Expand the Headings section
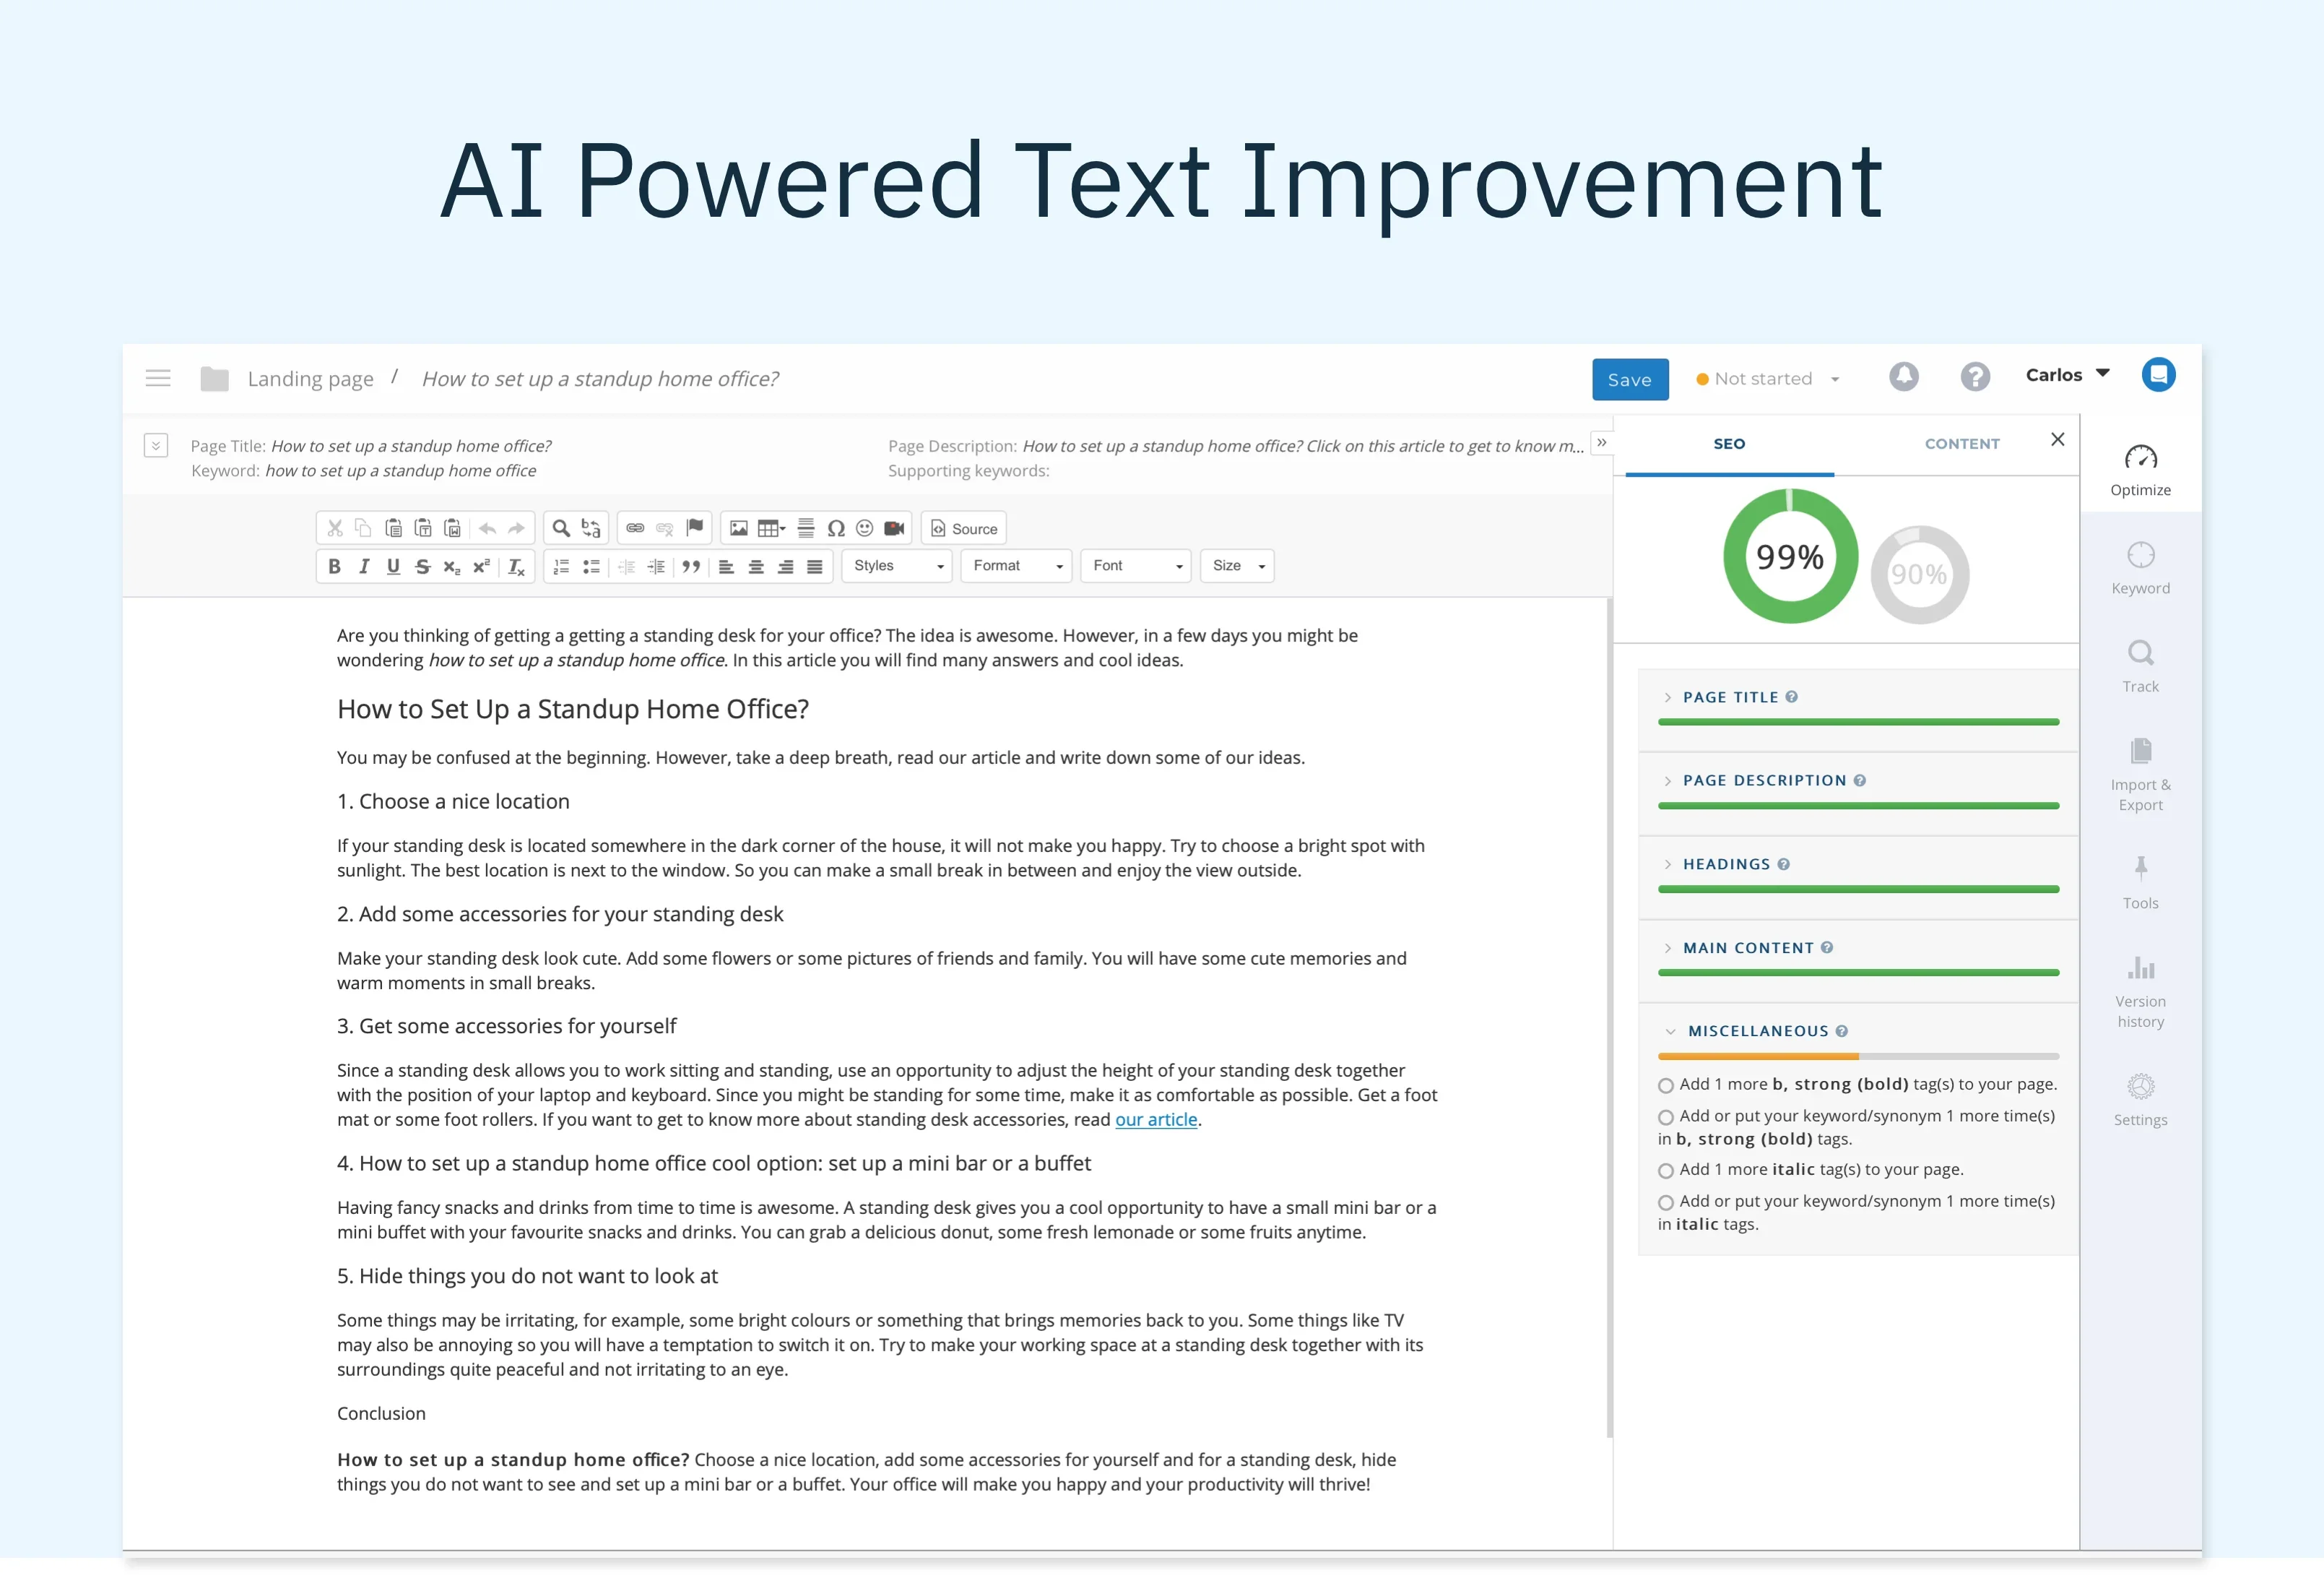 (1726, 864)
